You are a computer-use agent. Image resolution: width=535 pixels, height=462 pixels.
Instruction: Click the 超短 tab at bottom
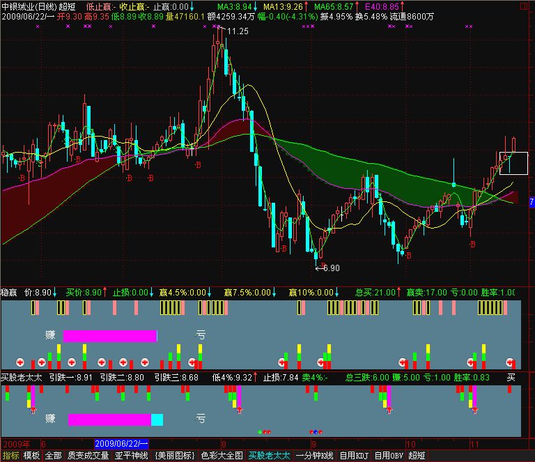coord(417,456)
